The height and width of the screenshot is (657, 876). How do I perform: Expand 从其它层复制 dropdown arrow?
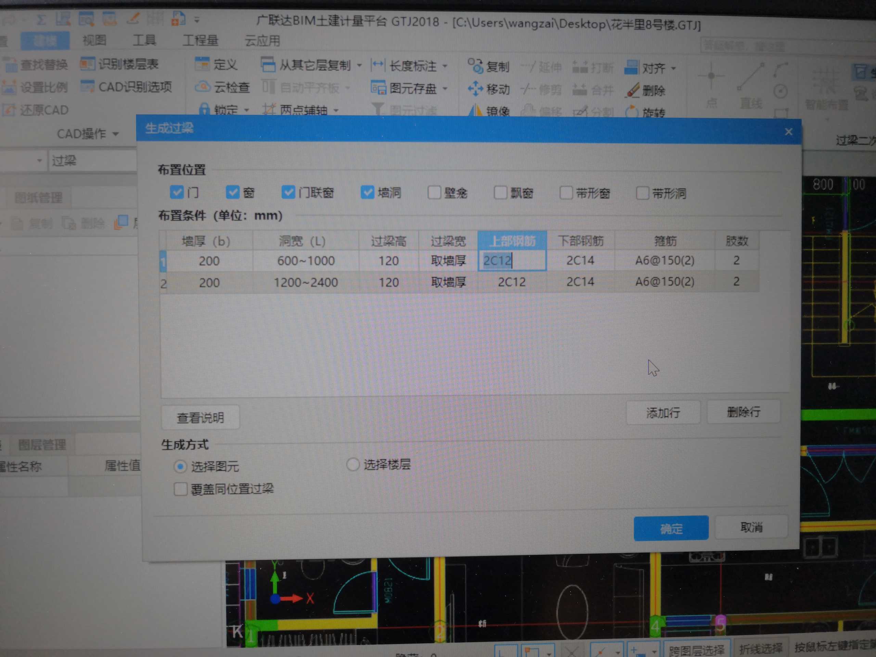click(x=359, y=65)
